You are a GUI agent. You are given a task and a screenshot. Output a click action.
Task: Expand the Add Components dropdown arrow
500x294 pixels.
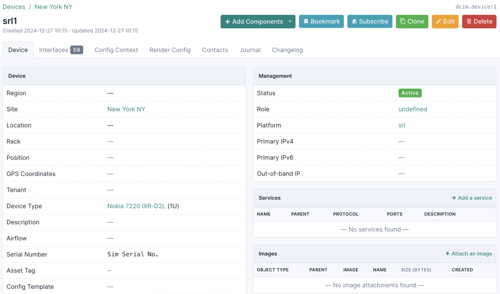click(x=290, y=21)
